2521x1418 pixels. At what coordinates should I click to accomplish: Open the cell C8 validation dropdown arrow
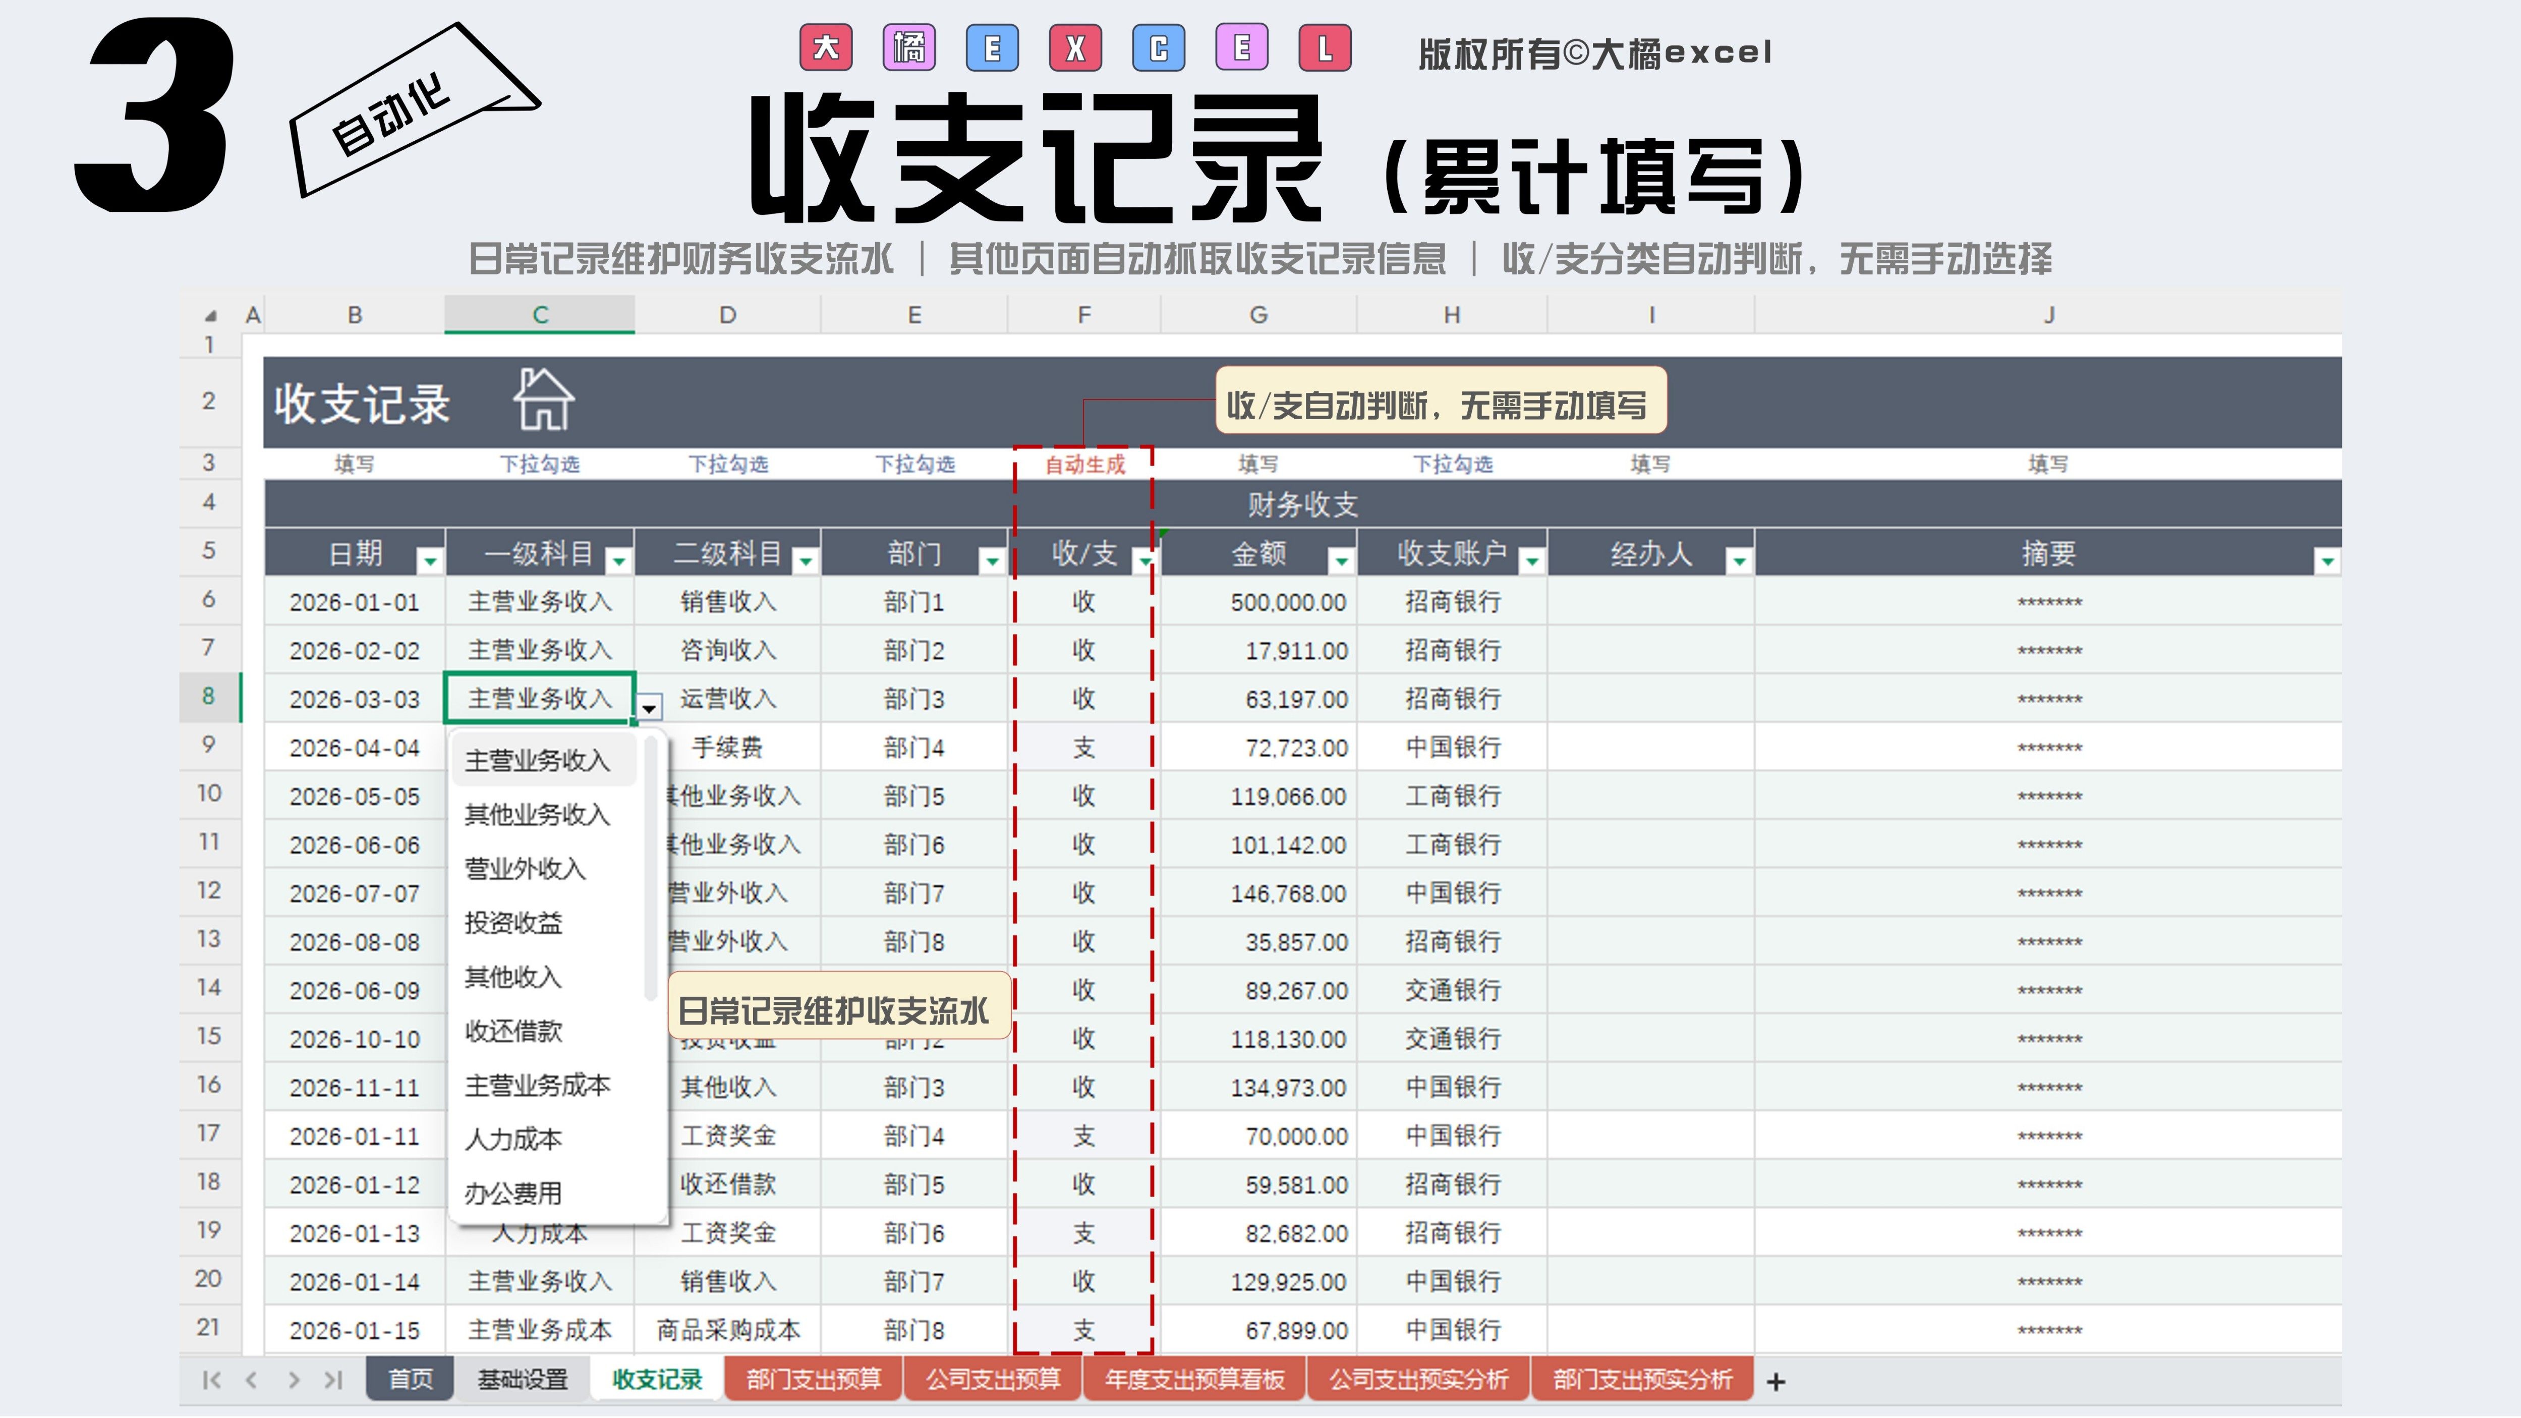pyautogui.click(x=649, y=707)
